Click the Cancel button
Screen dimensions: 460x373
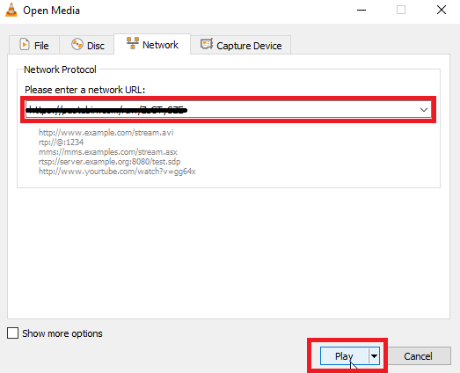point(418,356)
